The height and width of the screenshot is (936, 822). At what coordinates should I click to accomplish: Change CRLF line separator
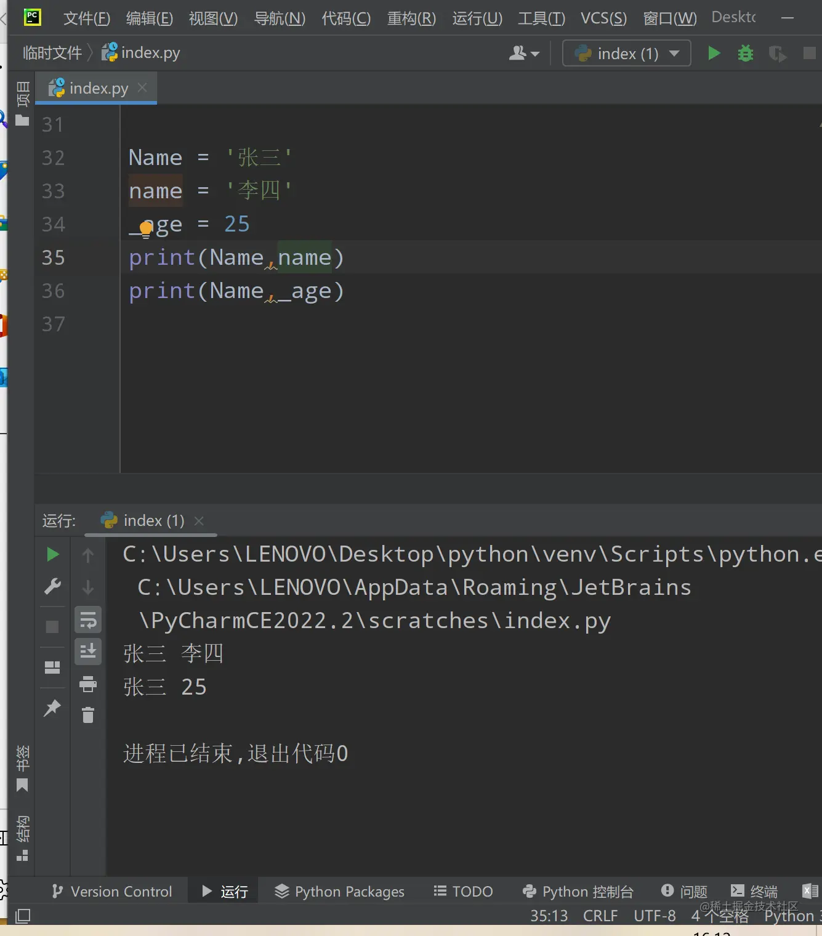tap(600, 916)
